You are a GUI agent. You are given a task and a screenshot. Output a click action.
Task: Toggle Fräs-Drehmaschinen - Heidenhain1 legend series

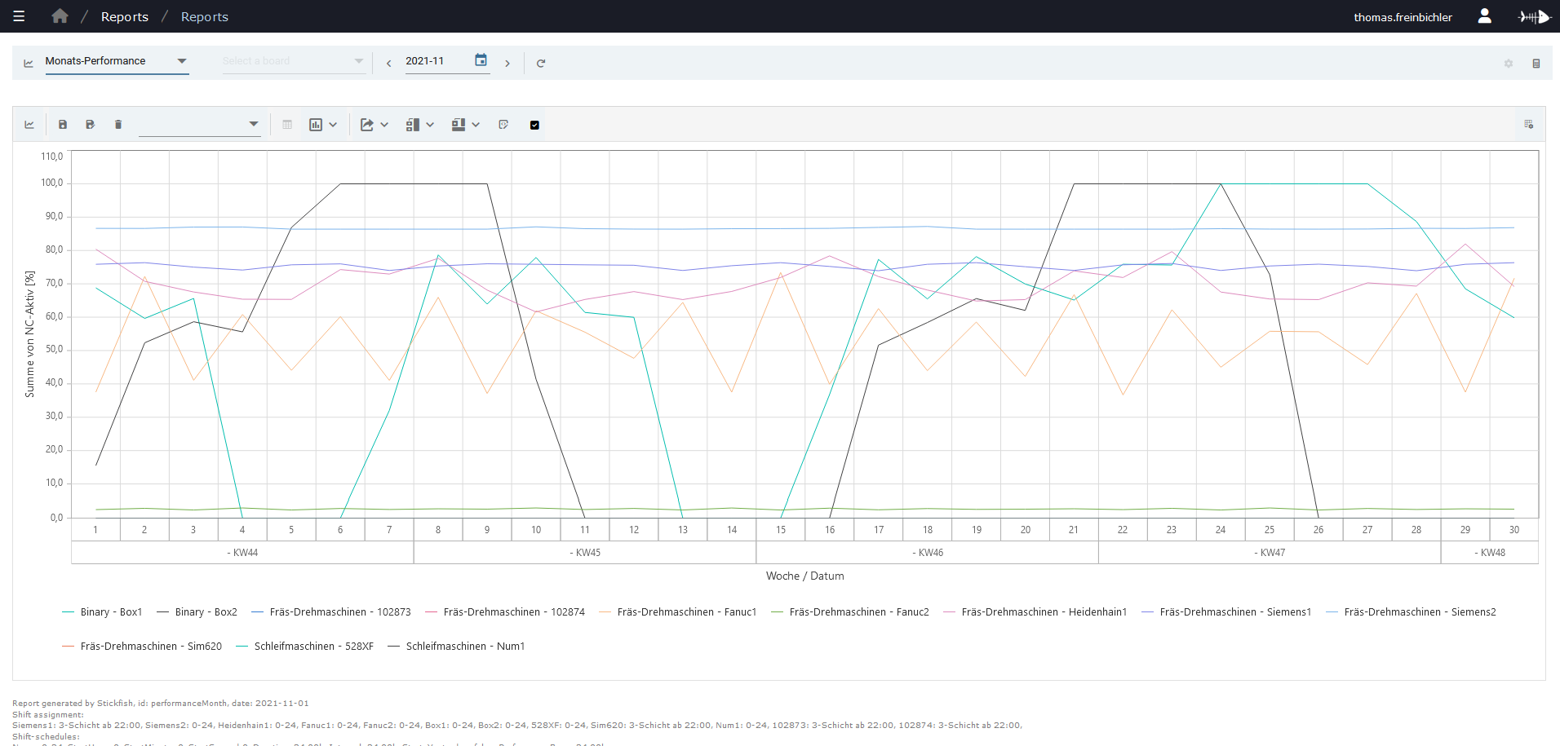click(1035, 612)
